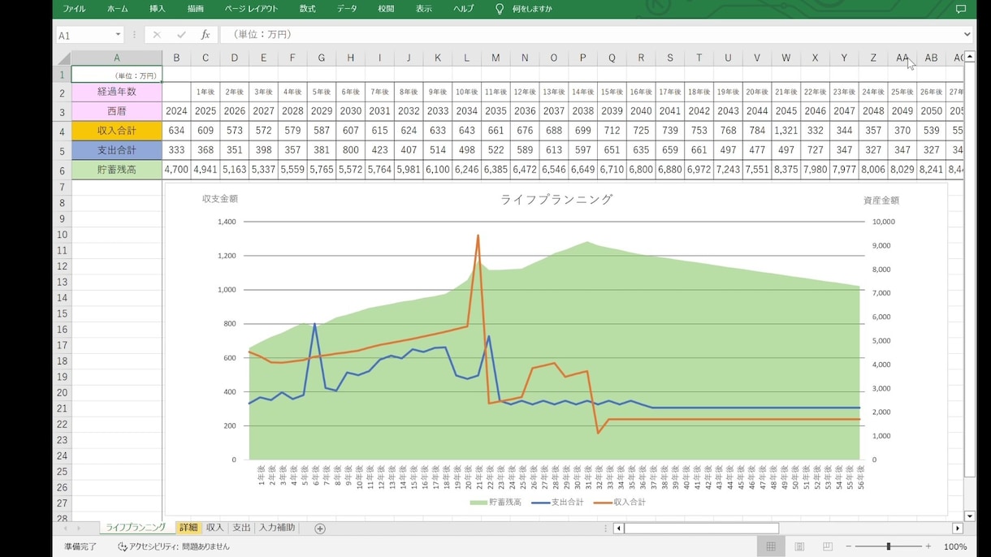Click the Select All corner triangle

pyautogui.click(x=63, y=58)
